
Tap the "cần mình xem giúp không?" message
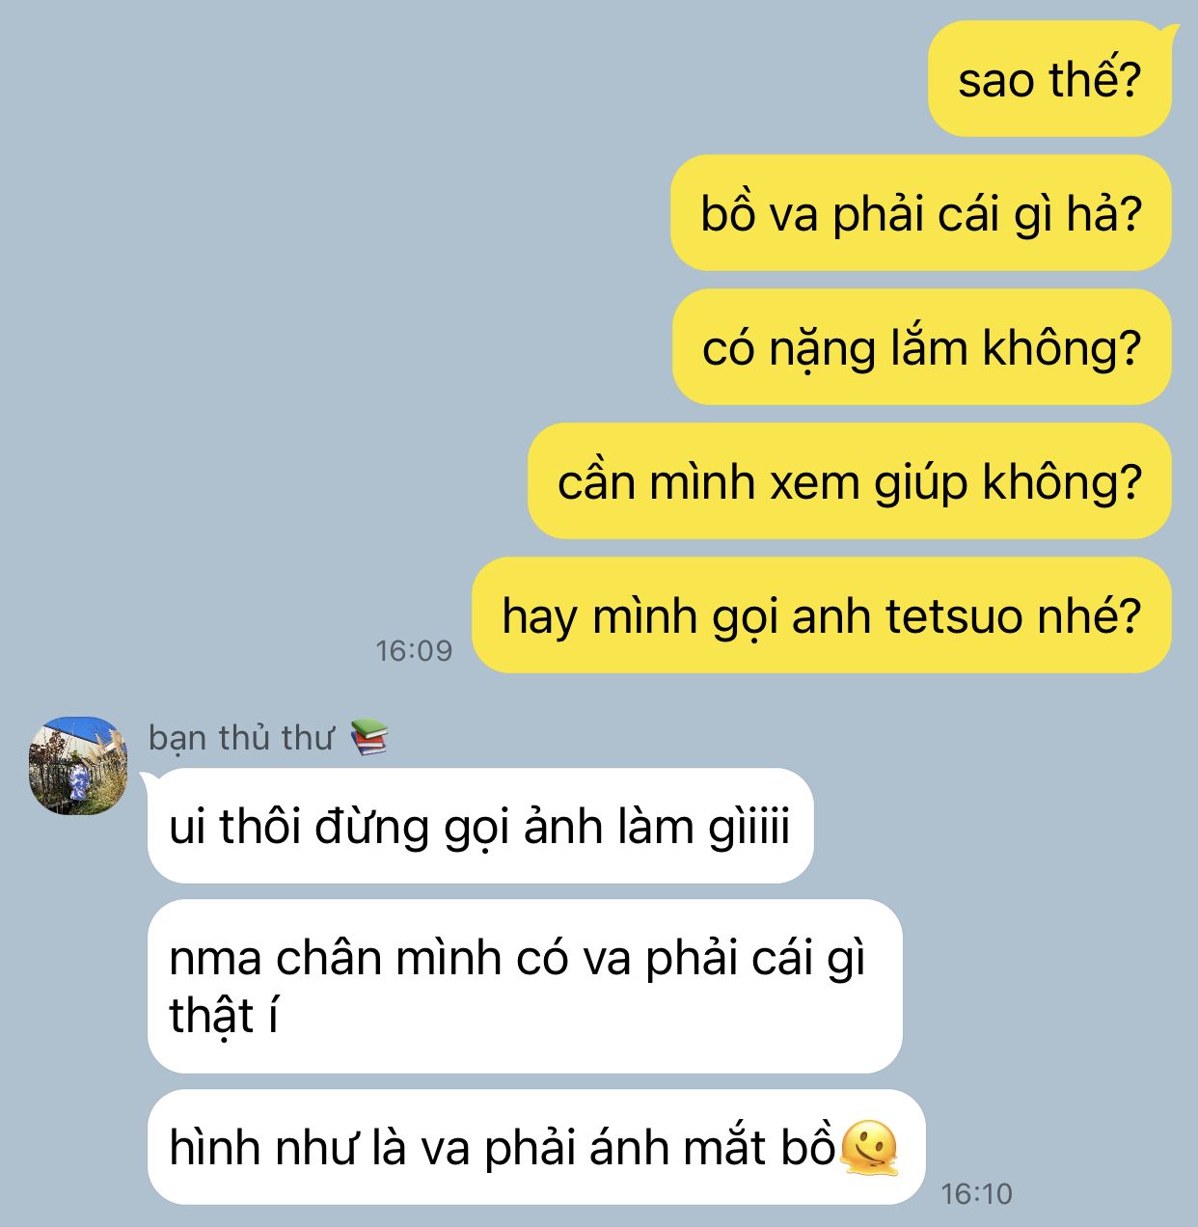850,481
